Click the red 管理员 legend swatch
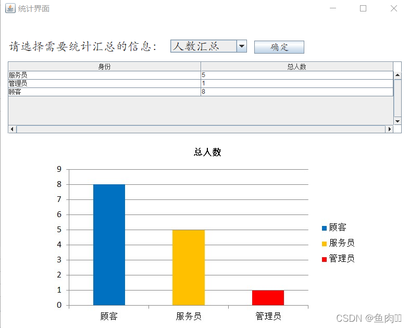 click(x=324, y=259)
